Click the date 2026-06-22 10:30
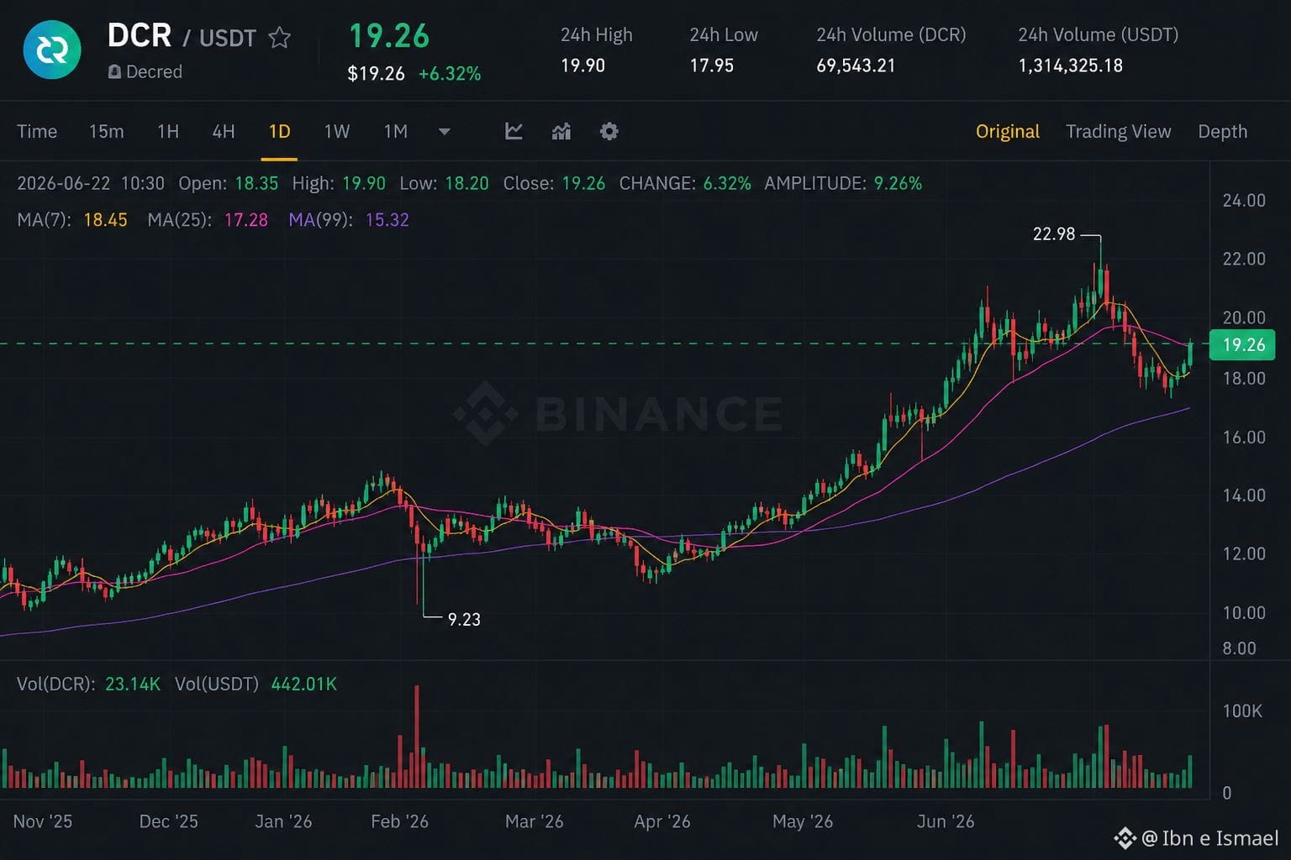This screenshot has width=1291, height=860. (91, 183)
